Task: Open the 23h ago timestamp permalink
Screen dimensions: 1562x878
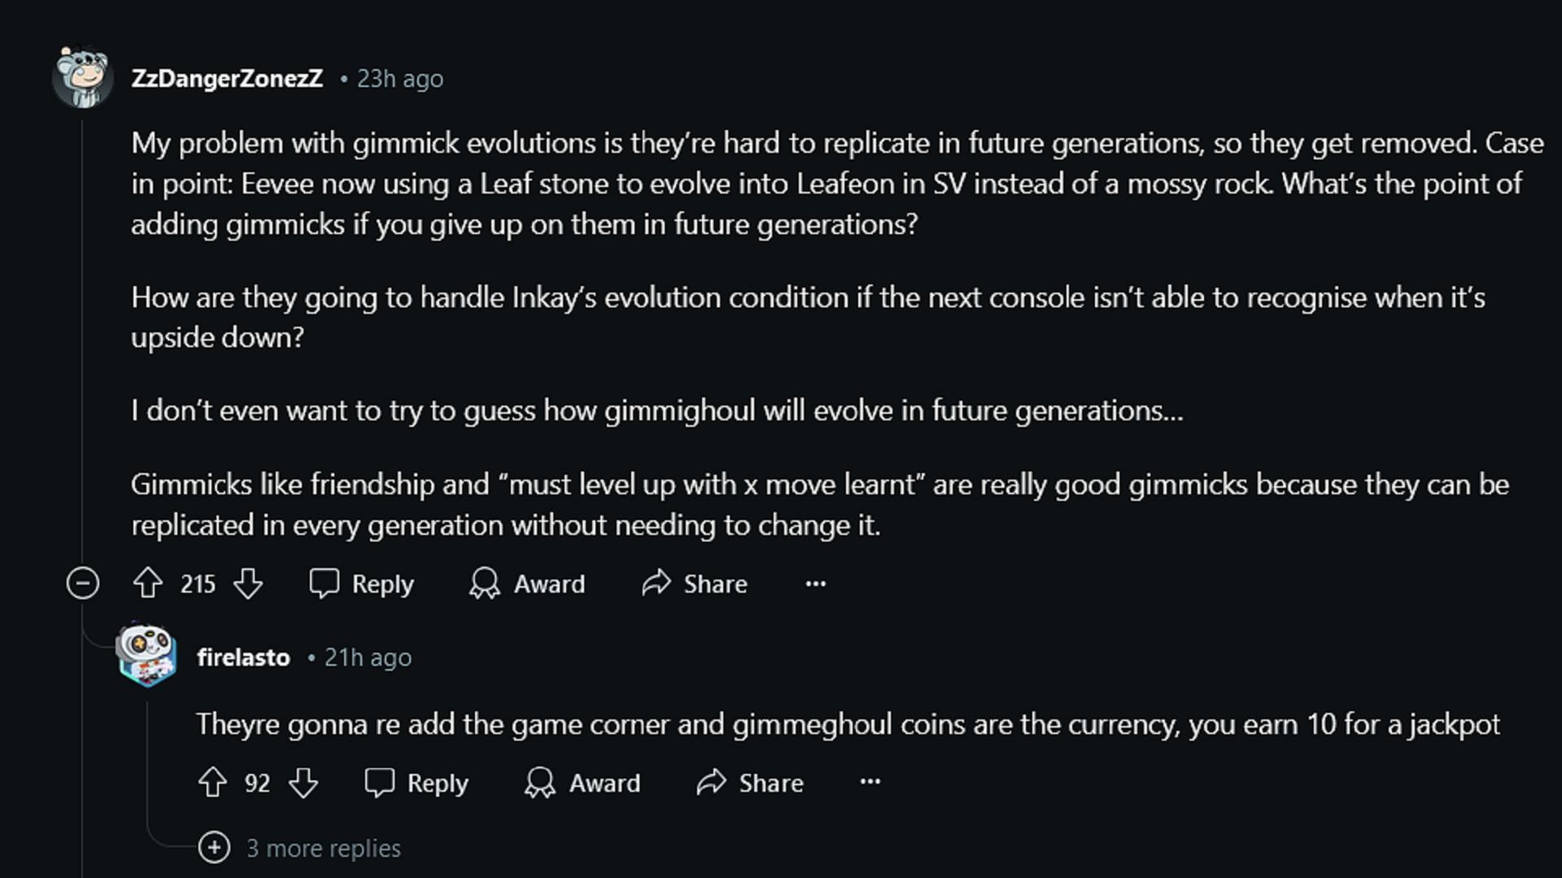Action: click(x=400, y=78)
